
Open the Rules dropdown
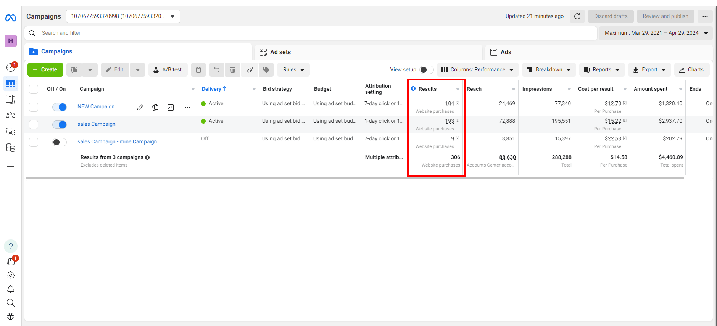(x=293, y=70)
